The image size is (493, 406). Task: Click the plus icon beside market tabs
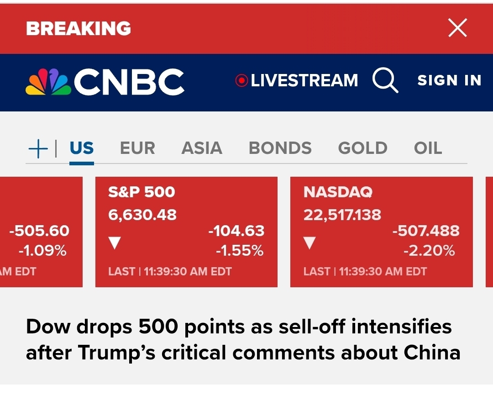(38, 148)
